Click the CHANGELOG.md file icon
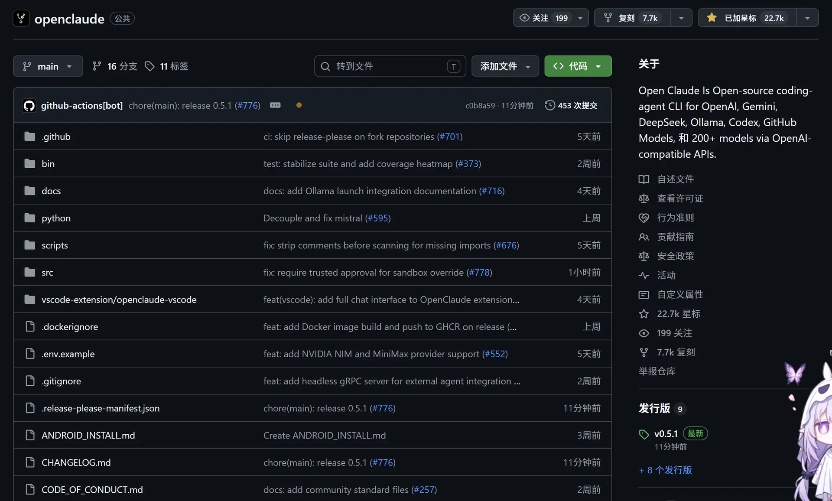The image size is (832, 501). tap(30, 462)
